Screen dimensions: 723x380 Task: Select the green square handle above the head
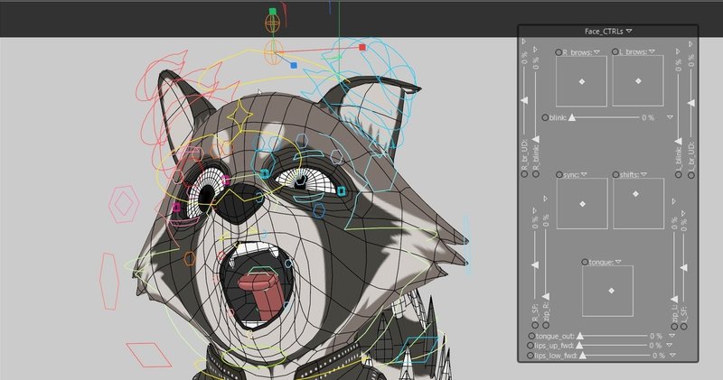pos(273,11)
